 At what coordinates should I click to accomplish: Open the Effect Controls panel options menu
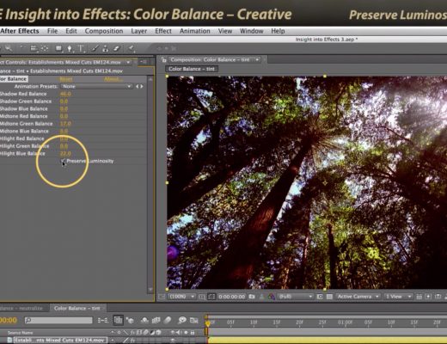pyautogui.click(x=143, y=62)
